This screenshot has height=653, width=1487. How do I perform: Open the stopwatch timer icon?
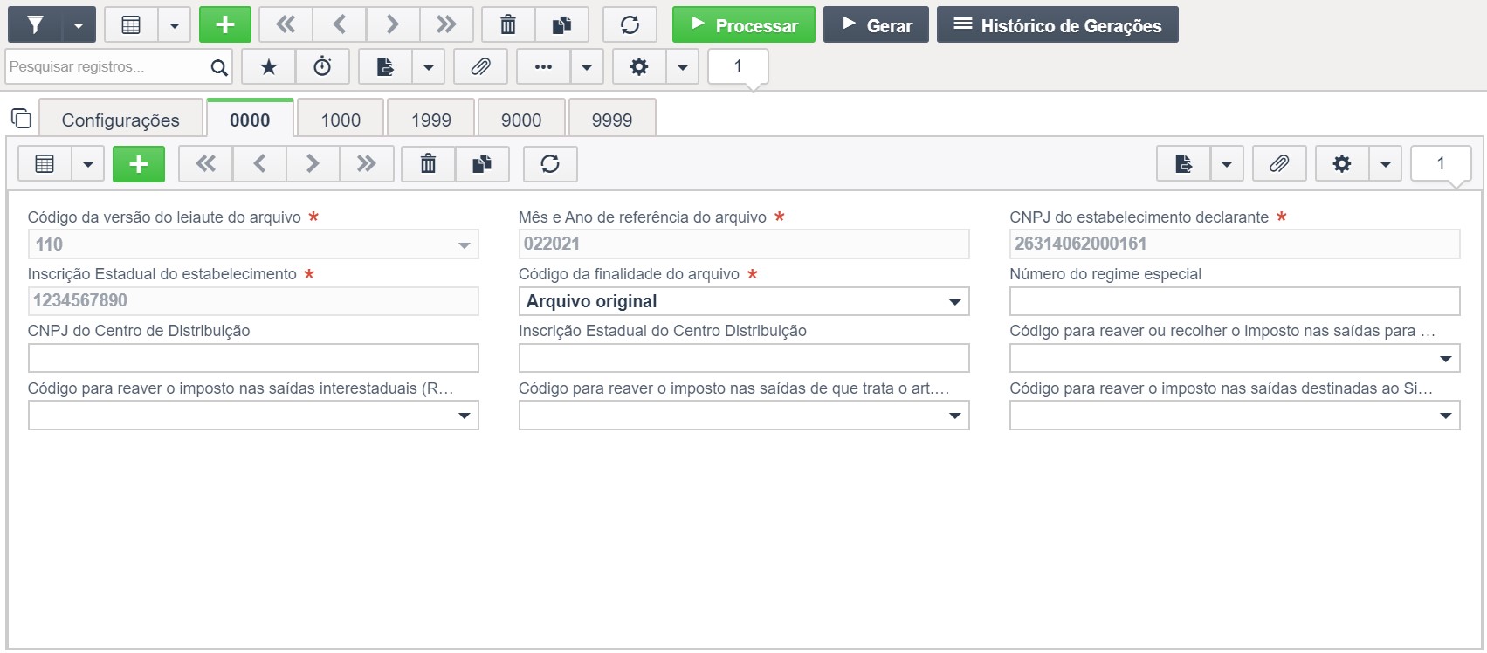coord(322,67)
